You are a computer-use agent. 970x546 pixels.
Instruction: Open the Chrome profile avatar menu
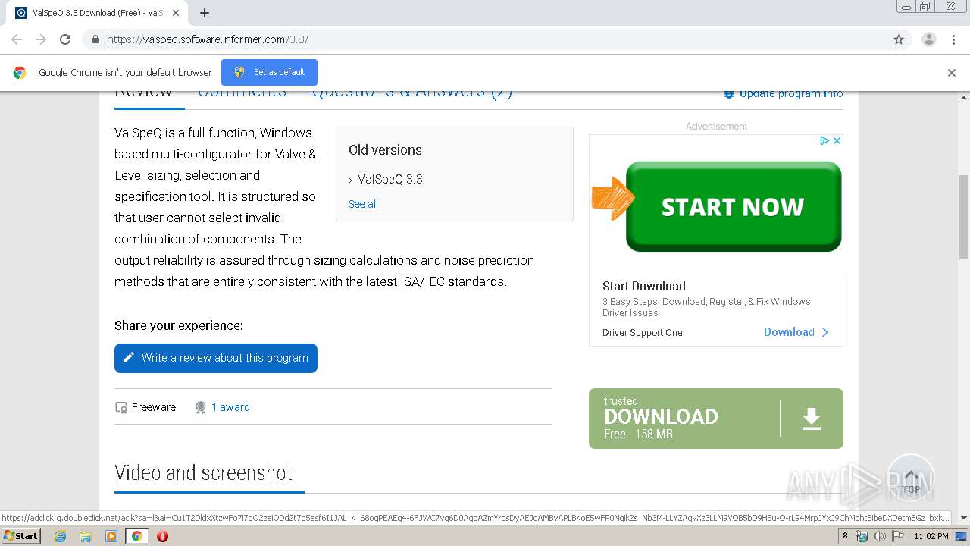[928, 39]
